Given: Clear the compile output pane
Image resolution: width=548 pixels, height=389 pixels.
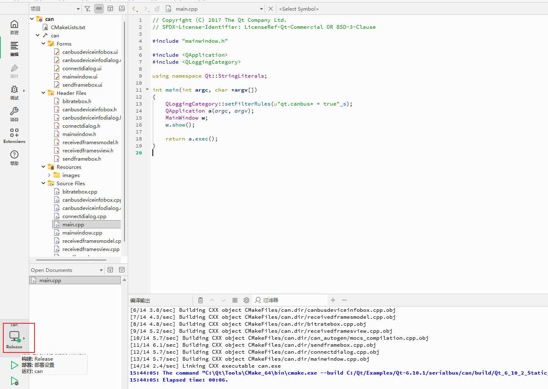Looking at the screenshot, I should pos(200,300).
